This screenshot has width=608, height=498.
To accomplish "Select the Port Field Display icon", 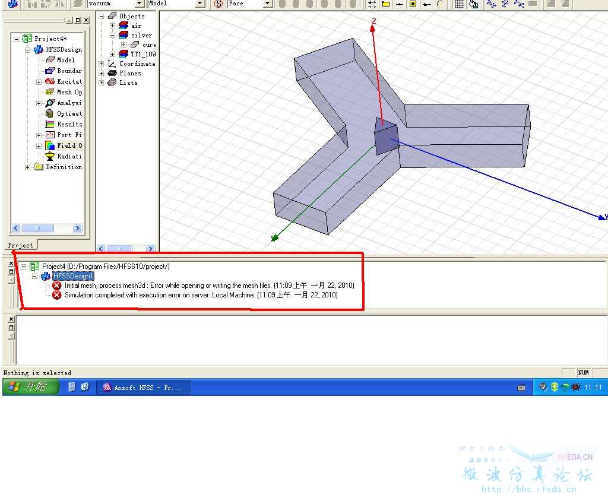I will click(x=50, y=135).
